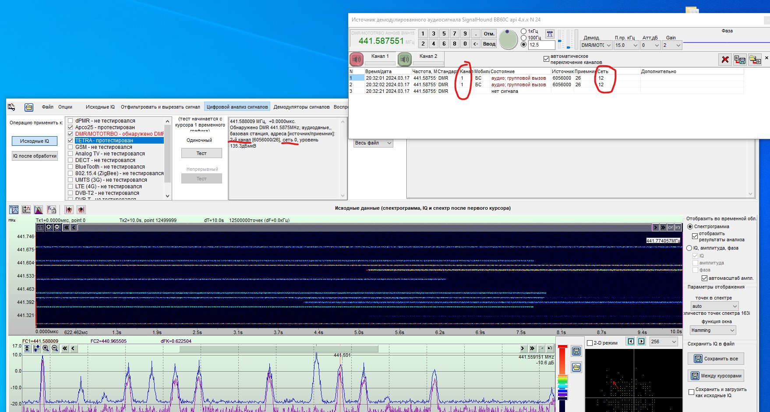Click the 1:1 scale icon on spectrogram
Image resolution: width=770 pixels, height=412 pixels.
pyautogui.click(x=40, y=227)
